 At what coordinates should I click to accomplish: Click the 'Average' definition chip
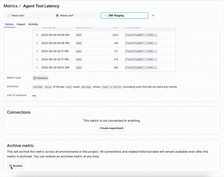[x=38, y=87]
